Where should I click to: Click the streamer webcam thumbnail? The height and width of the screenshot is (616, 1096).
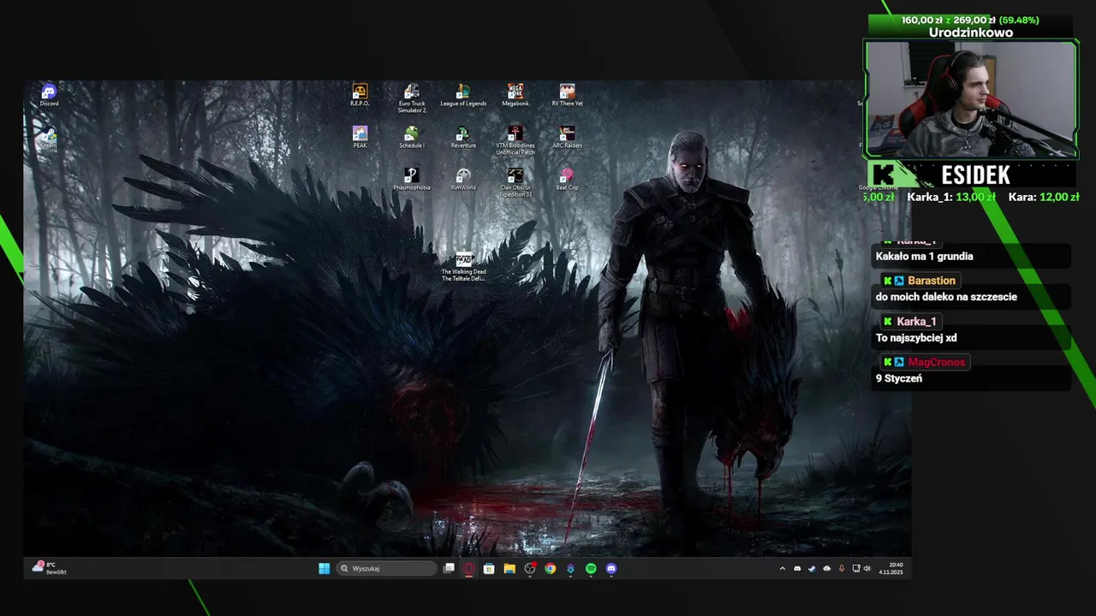click(971, 99)
